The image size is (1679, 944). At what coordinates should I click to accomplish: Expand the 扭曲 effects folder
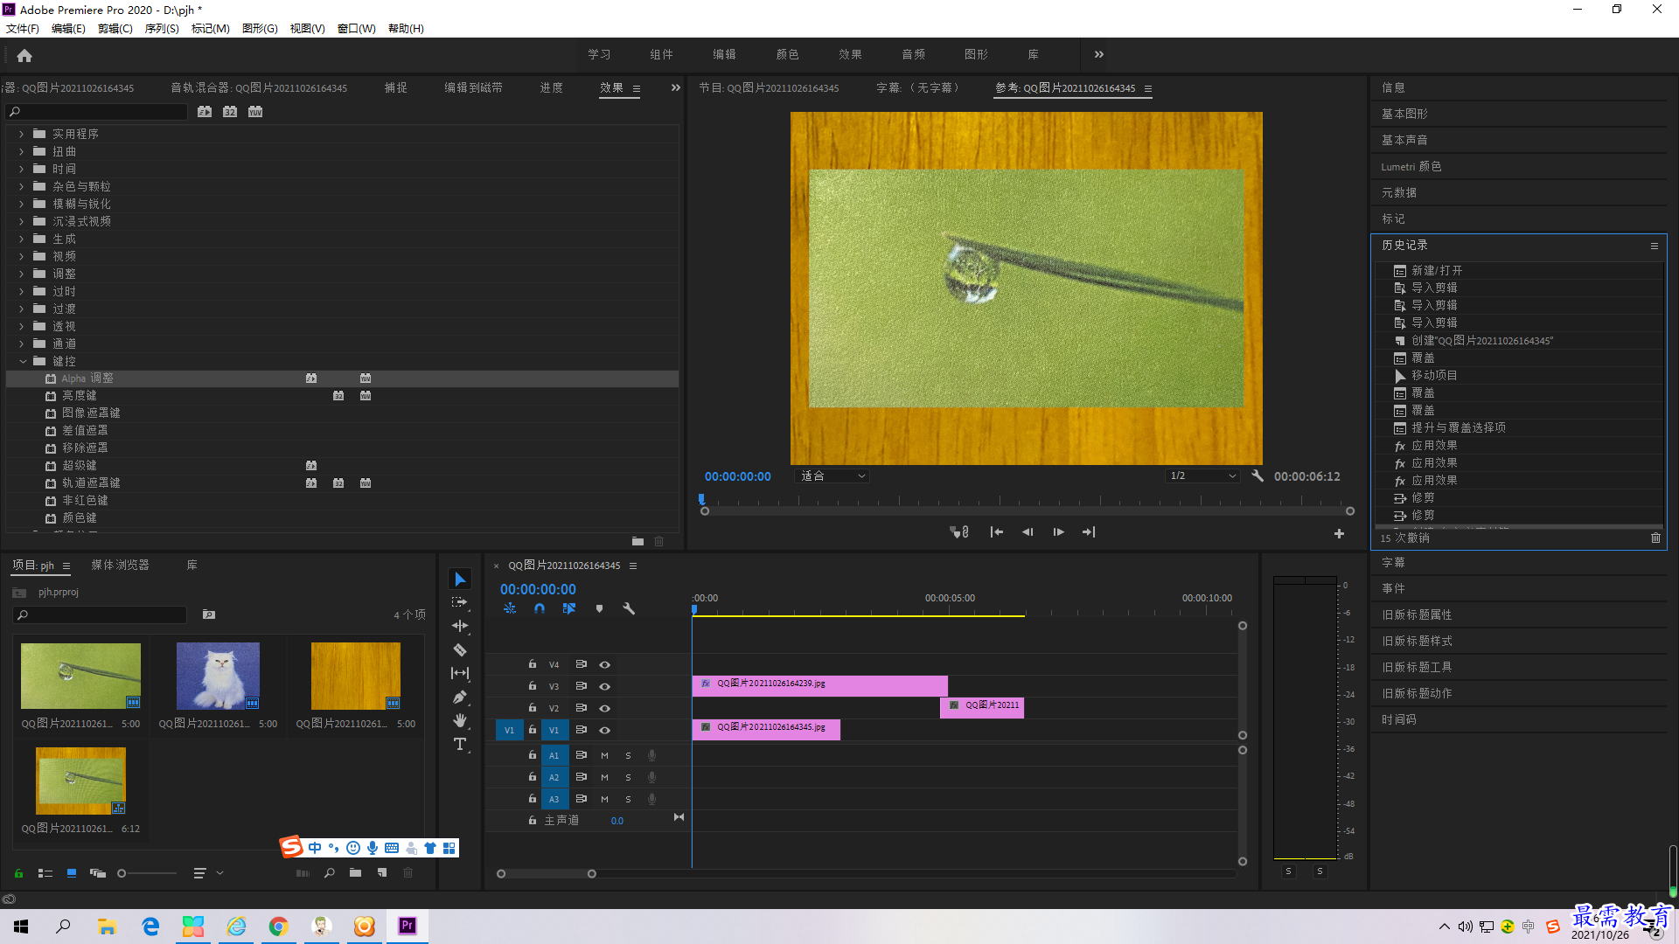[22, 151]
